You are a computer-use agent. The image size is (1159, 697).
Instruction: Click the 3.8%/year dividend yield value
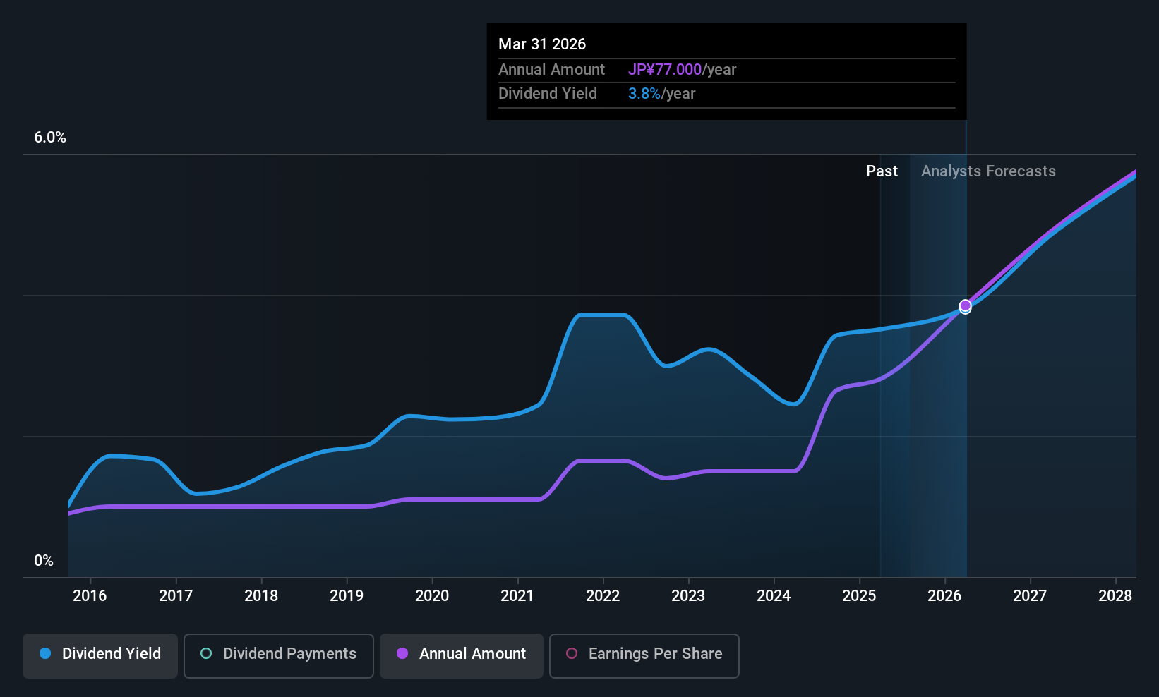(x=661, y=94)
